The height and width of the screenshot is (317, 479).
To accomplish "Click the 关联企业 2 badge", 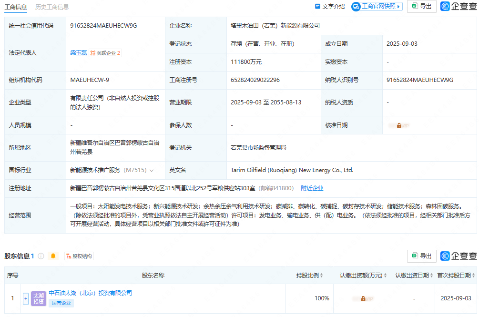I will (105, 53).
